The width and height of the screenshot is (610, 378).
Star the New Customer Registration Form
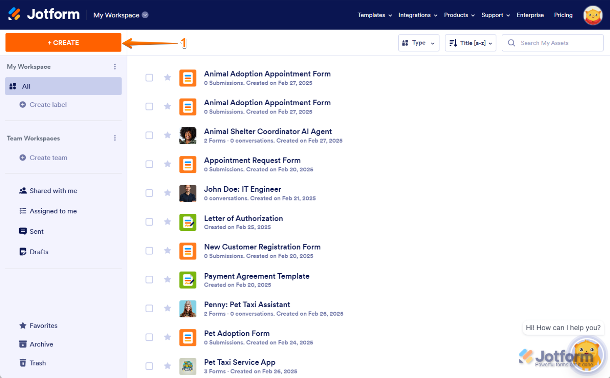(x=167, y=250)
